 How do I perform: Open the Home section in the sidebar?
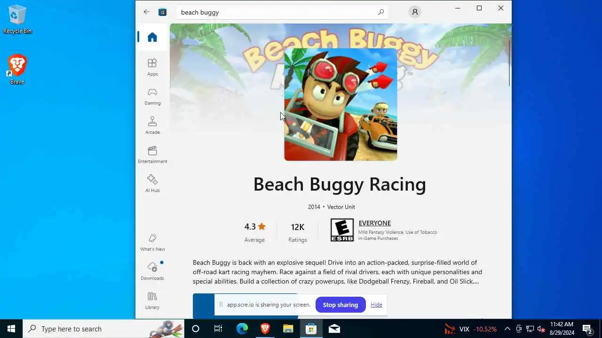(x=152, y=37)
